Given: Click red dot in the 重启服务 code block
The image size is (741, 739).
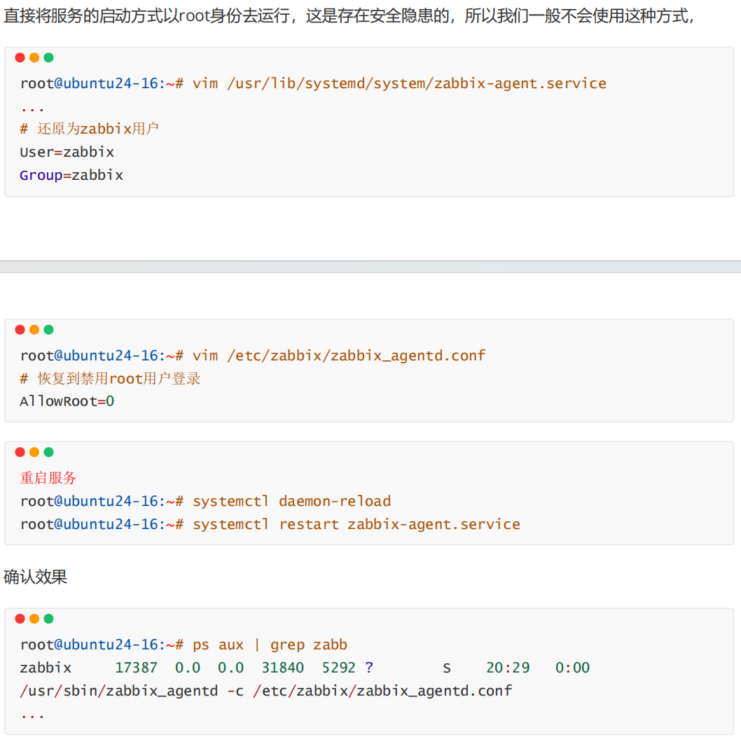Looking at the screenshot, I should (x=20, y=452).
